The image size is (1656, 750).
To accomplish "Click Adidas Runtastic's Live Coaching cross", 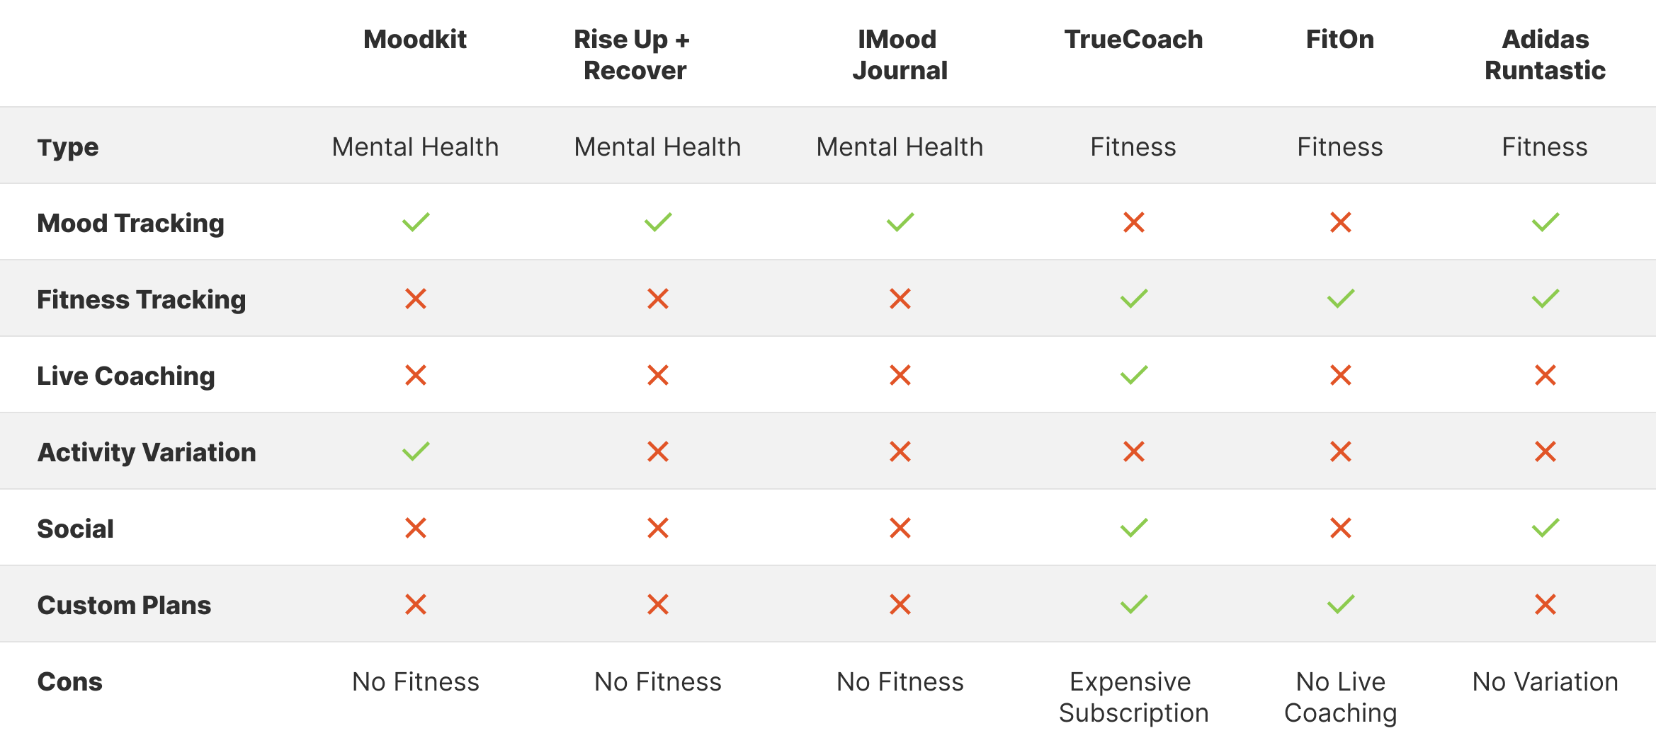I will tap(1545, 375).
